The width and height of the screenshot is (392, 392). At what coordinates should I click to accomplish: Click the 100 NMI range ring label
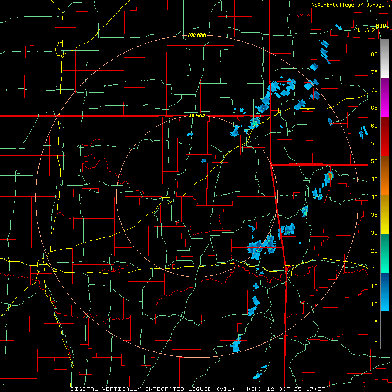[197, 35]
